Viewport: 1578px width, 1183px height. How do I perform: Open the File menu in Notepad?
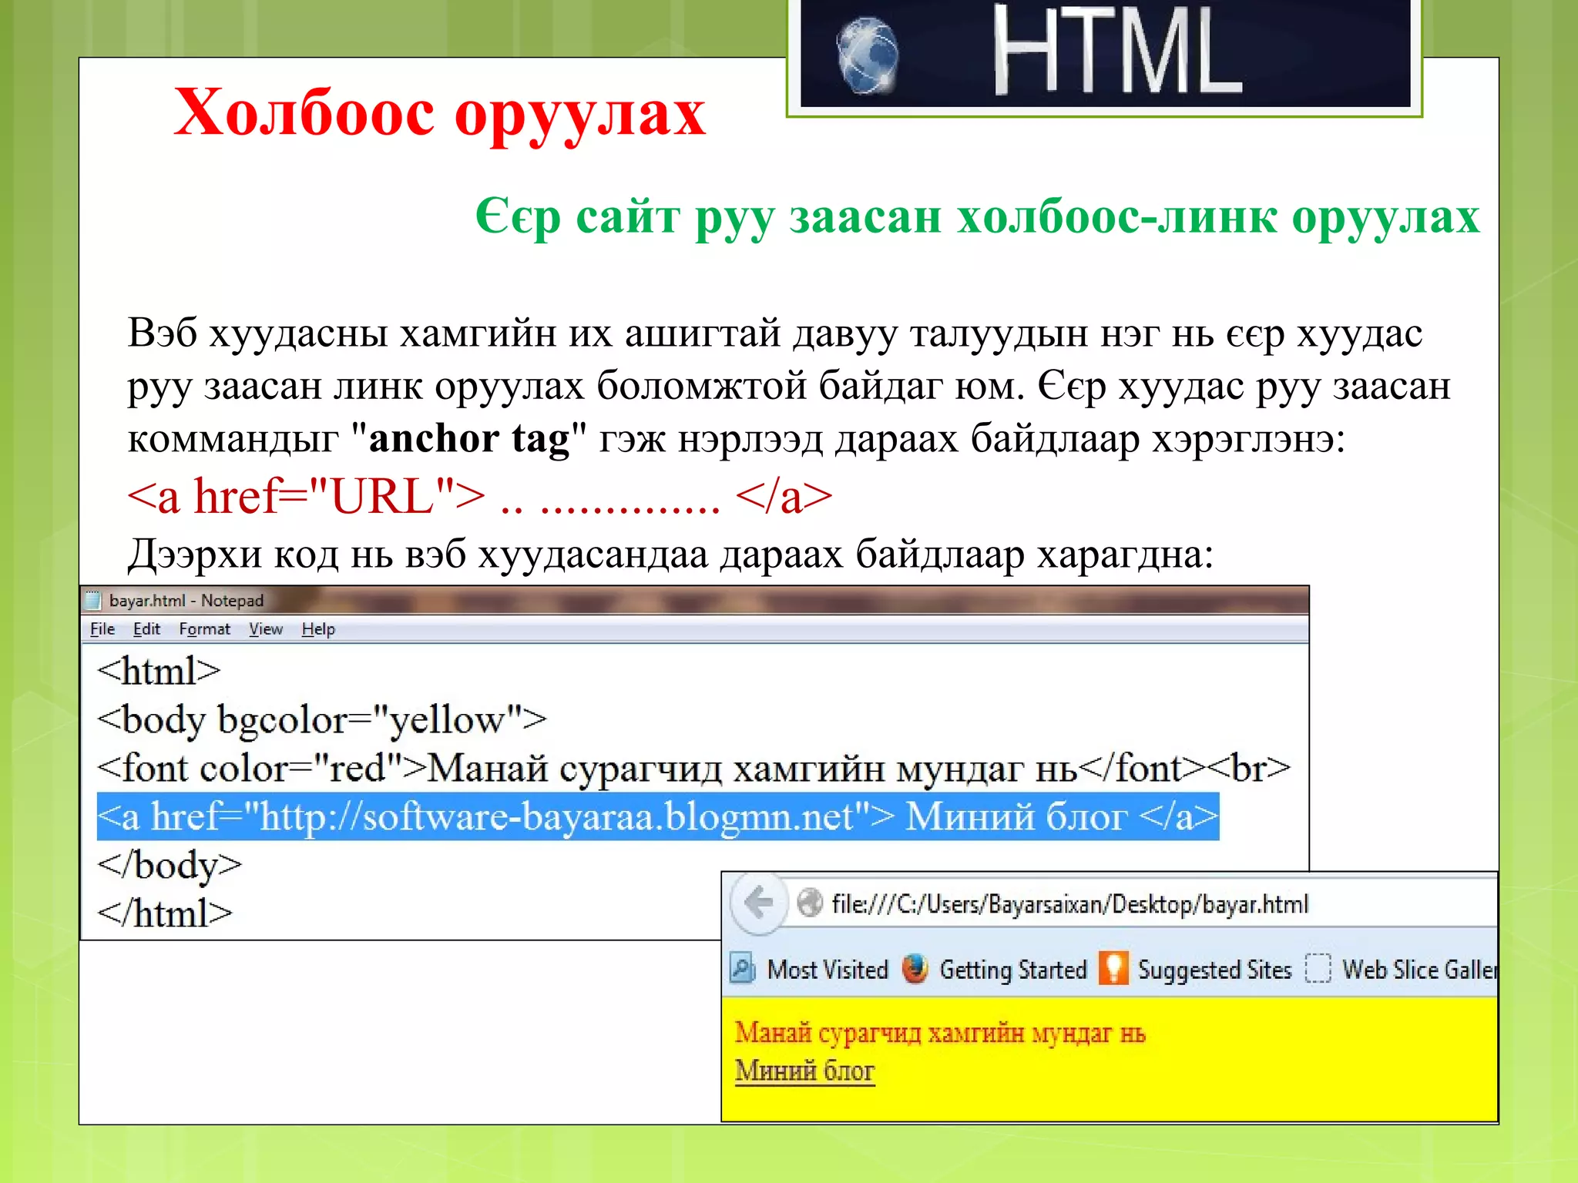(102, 629)
